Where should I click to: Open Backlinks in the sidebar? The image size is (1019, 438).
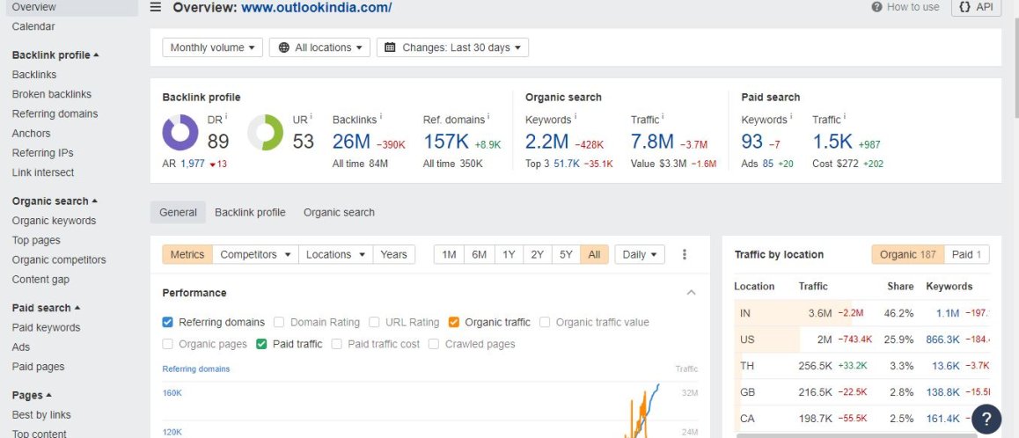pos(34,75)
